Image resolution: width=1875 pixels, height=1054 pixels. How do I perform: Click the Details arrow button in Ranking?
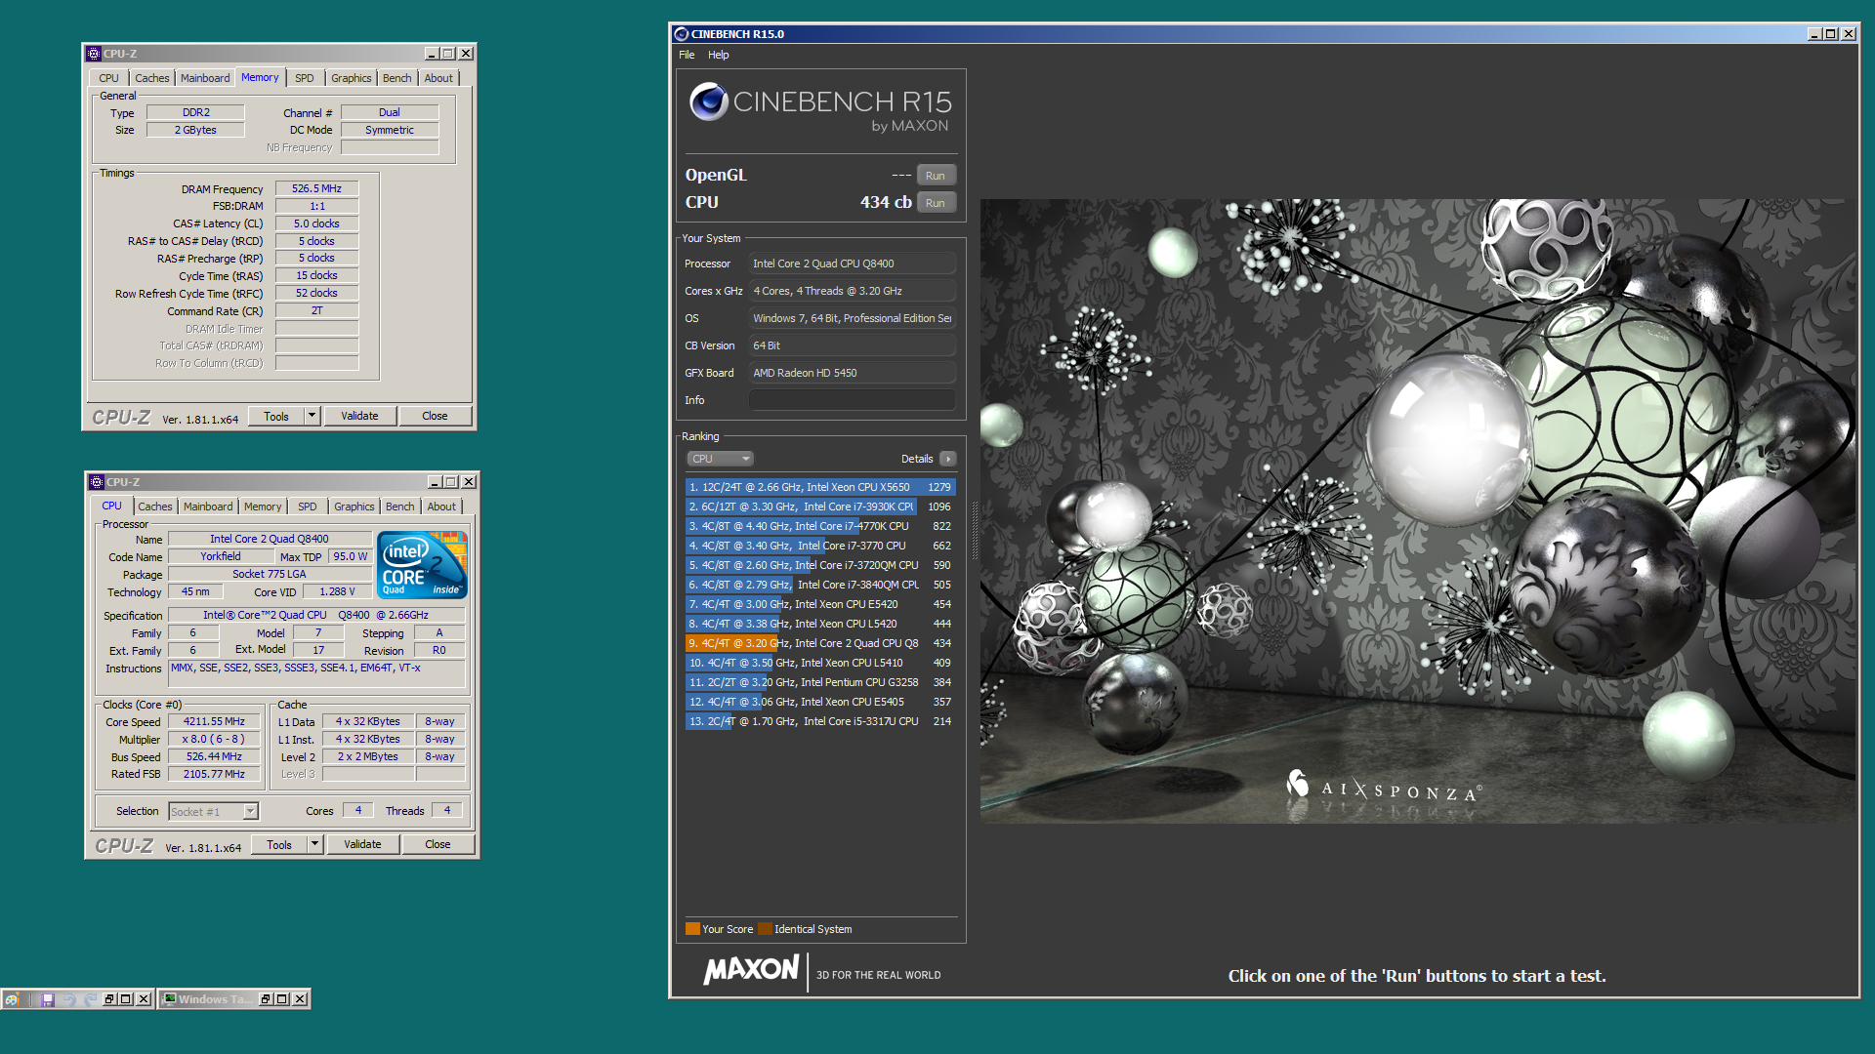pos(947,459)
